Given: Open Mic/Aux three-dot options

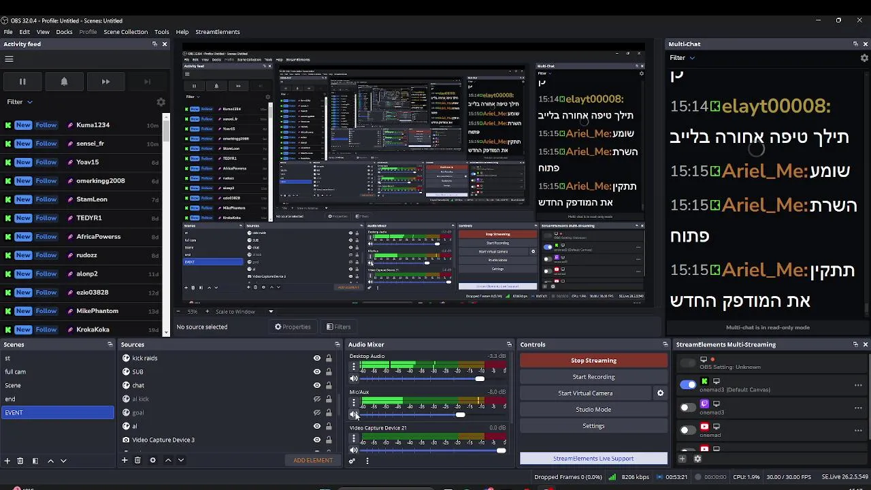Looking at the screenshot, I should point(354,403).
